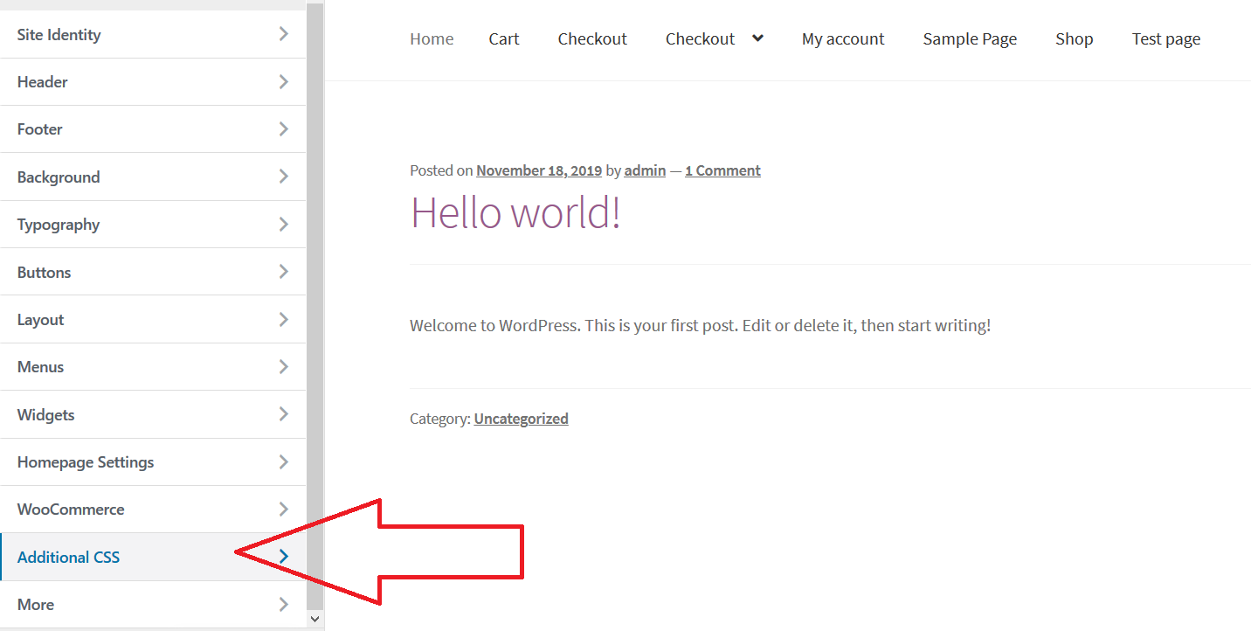This screenshot has width=1251, height=631.
Task: Open the first Checkout nav link
Action: click(x=592, y=38)
